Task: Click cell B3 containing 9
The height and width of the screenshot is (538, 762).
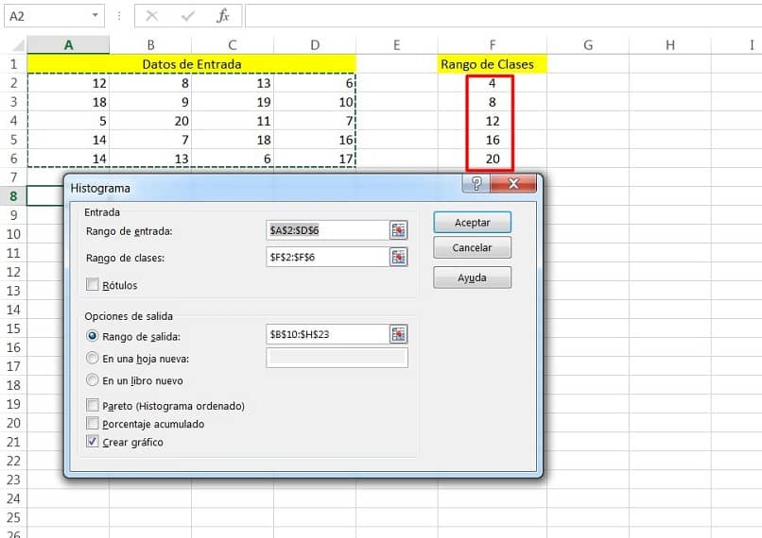Action: point(150,102)
